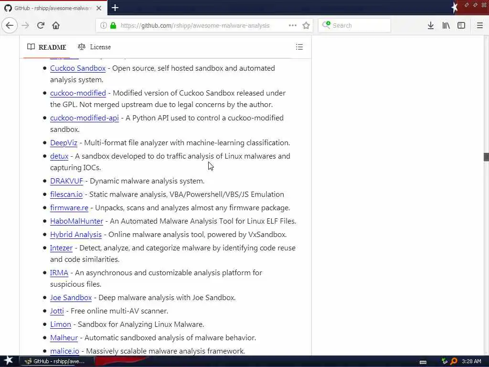Click the taskbar star start icon
This screenshot has width=489, height=367.
9,361
